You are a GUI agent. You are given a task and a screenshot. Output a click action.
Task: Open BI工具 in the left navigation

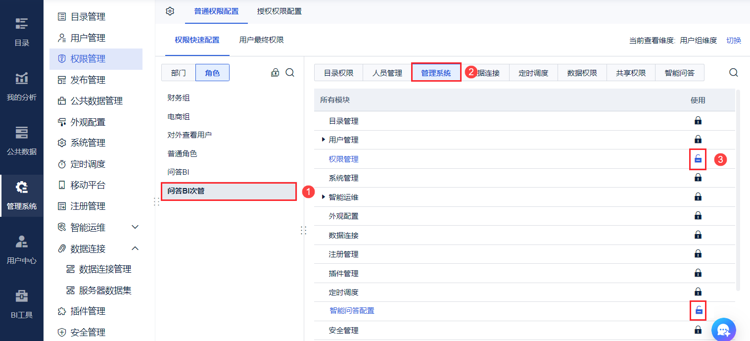coord(22,304)
